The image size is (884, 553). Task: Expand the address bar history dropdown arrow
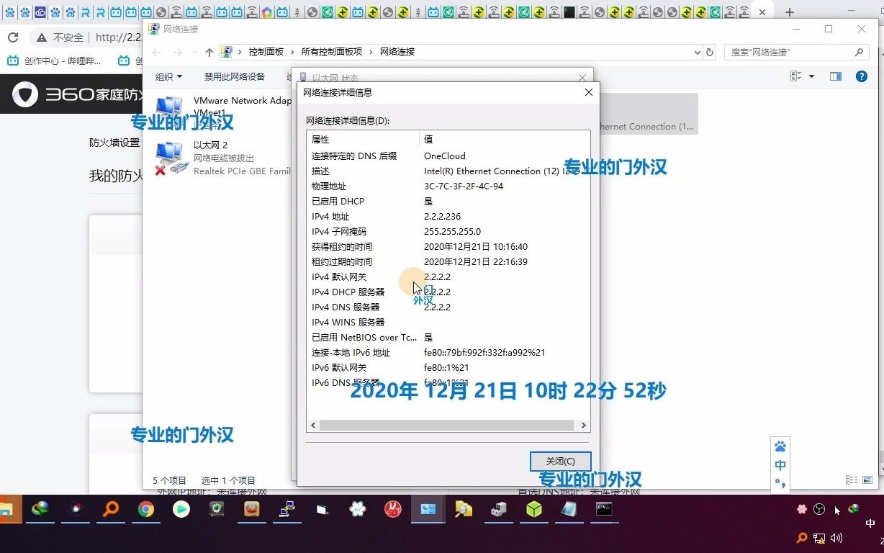(x=696, y=52)
